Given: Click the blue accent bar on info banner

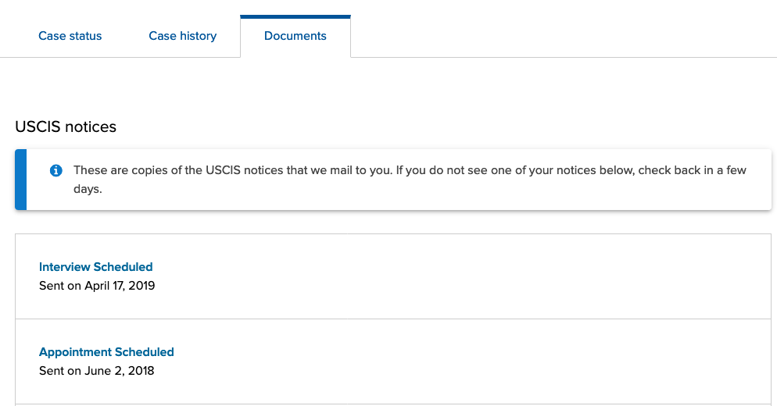Looking at the screenshot, I should [x=20, y=180].
